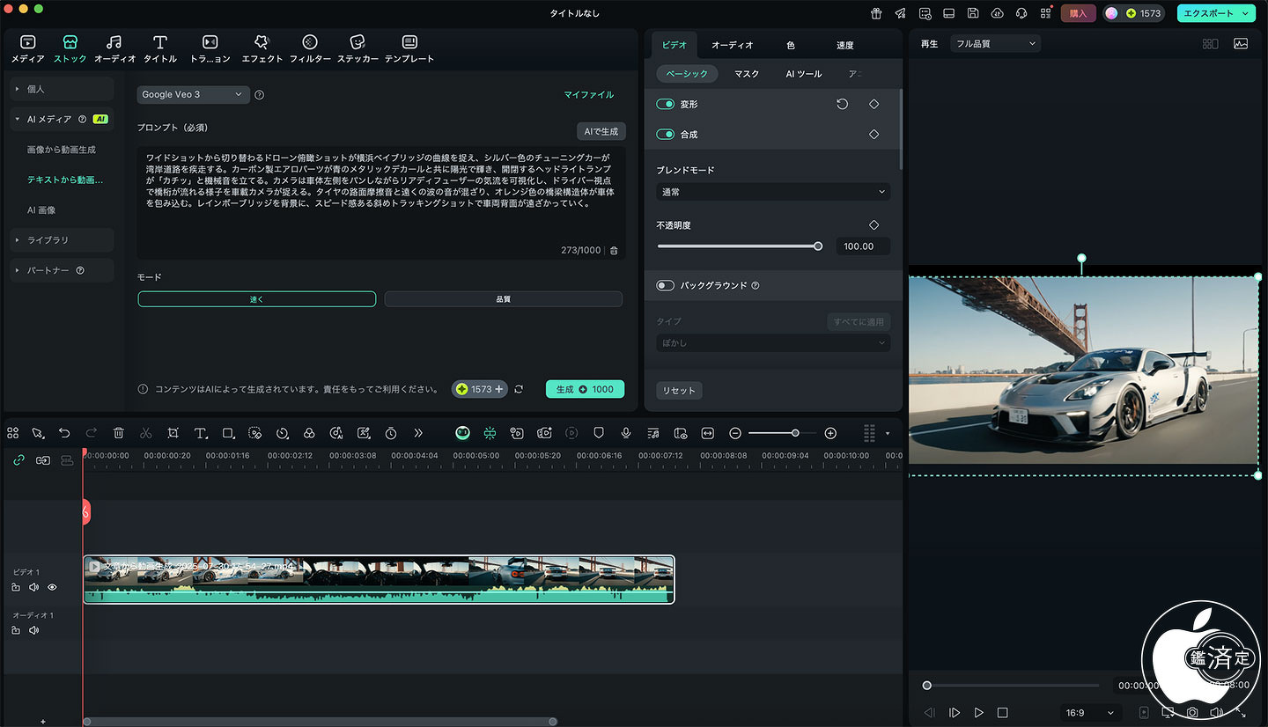Click the refresh credits icon beside 1573
This screenshot has width=1268, height=727.
coord(519,389)
